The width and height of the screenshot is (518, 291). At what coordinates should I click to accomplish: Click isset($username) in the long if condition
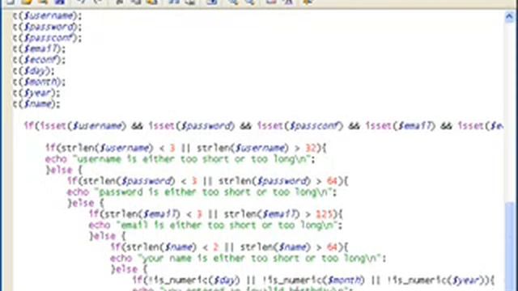(83, 126)
